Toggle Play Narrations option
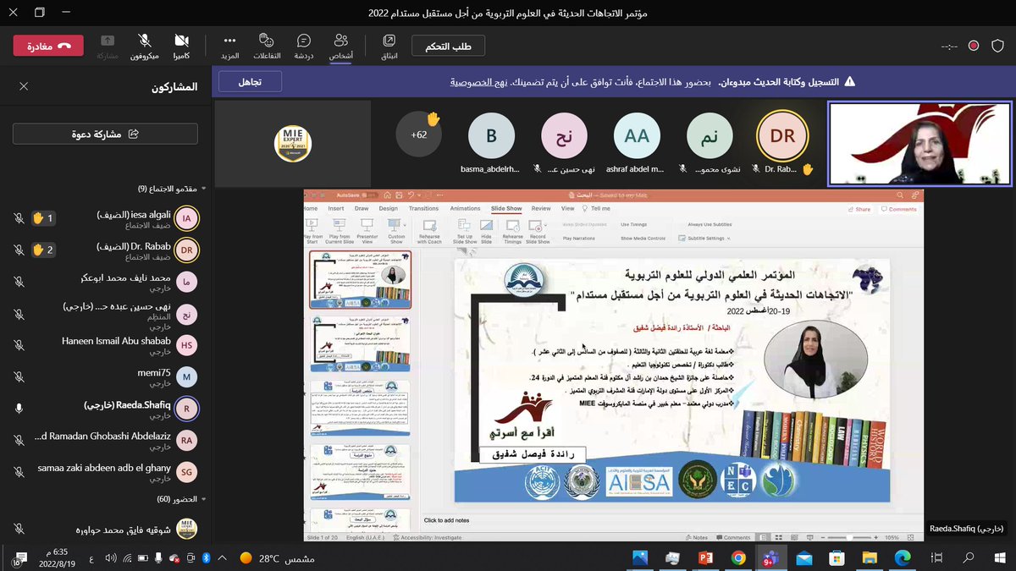This screenshot has height=571, width=1016. tap(578, 239)
